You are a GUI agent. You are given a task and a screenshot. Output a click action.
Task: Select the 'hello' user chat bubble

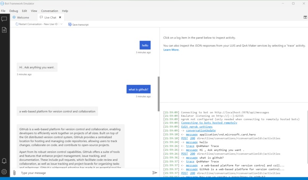tap(145, 45)
